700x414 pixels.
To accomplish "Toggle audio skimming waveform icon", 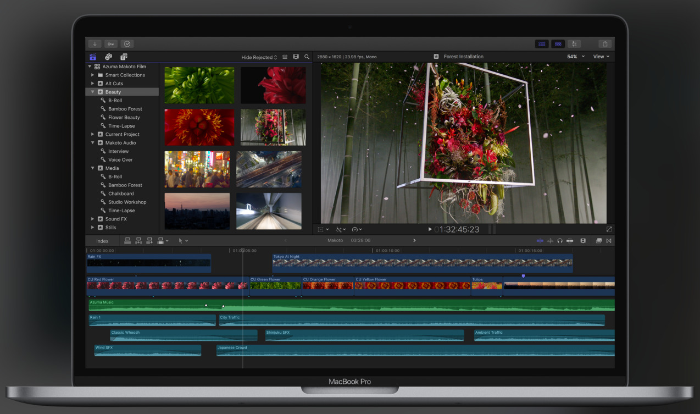I will click(550, 241).
